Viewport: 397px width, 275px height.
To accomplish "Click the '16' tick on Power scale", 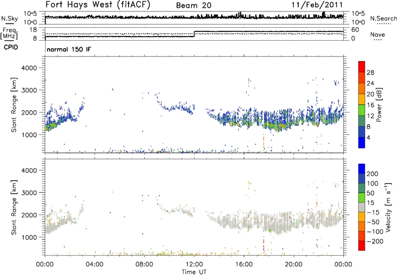I will [x=370, y=105].
